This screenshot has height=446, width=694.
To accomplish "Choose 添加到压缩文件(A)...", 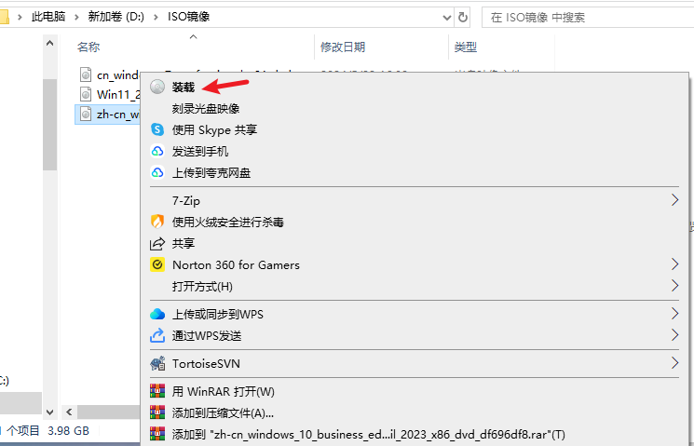I will pos(223,412).
